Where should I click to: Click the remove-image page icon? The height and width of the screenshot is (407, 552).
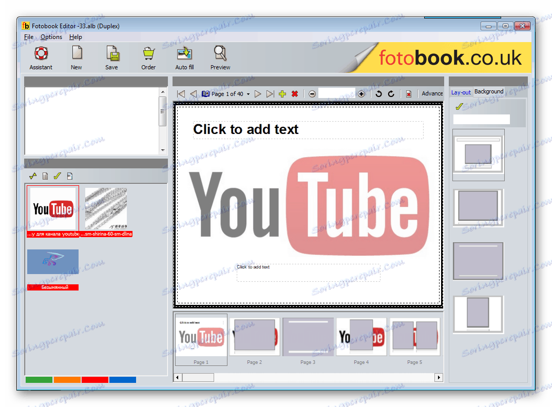click(409, 94)
